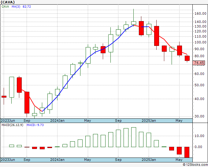Click the first small red candlestick at 2023Jun
This screenshot has width=208, height=167.
4,97
